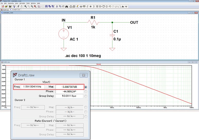Select the Zoom In magnifier tool
This screenshot has height=140, width=199.
[25, 6]
